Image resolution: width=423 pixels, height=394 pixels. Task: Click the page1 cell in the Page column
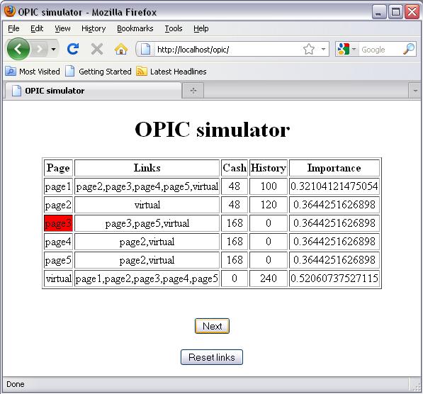(58, 186)
